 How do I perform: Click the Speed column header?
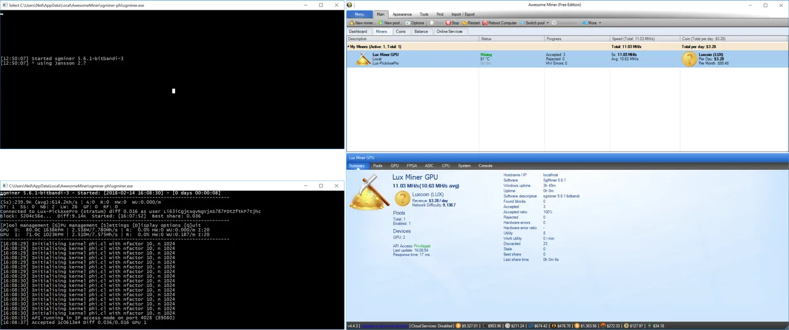[645, 39]
